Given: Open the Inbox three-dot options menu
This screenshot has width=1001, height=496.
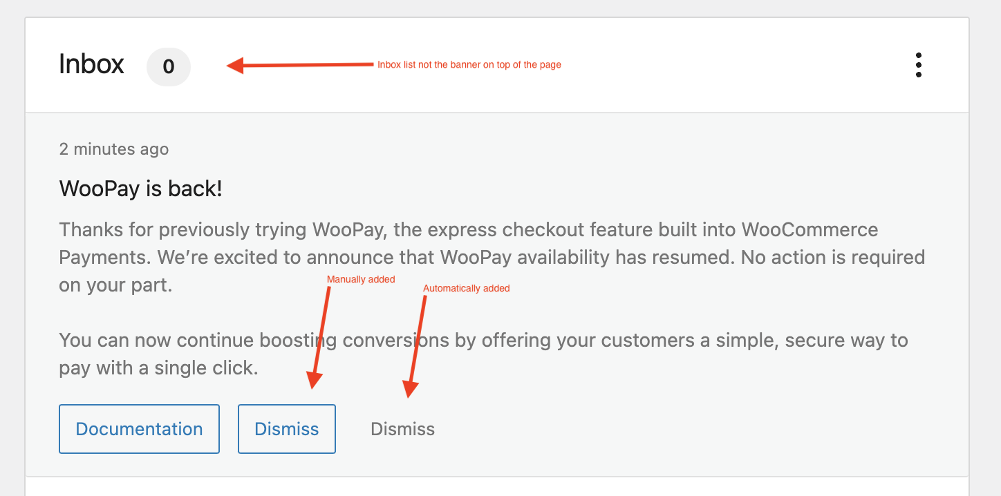Looking at the screenshot, I should click(918, 65).
